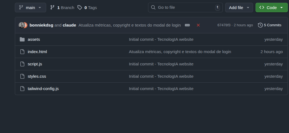Open commit hash 67478f3

click(x=224, y=25)
